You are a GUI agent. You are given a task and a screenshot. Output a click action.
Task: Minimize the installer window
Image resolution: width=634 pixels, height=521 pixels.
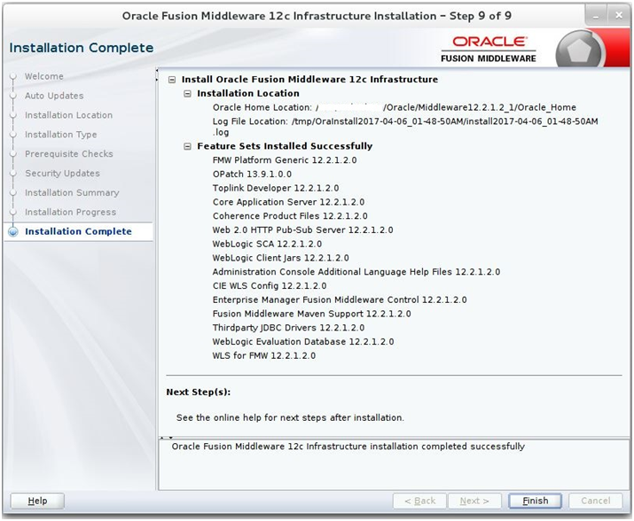click(x=596, y=16)
